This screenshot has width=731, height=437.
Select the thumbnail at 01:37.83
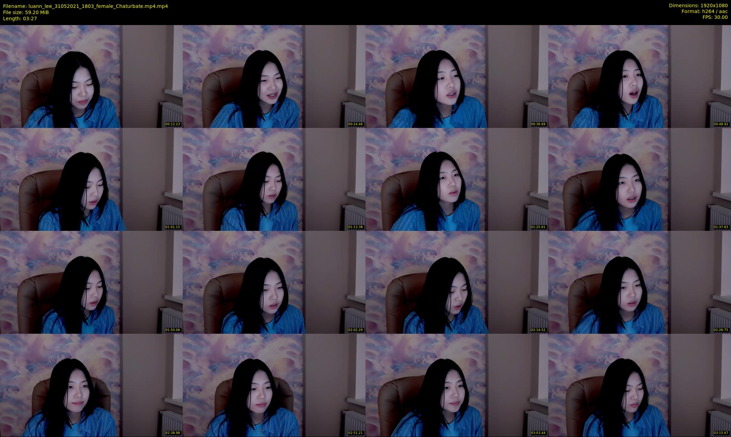pos(639,179)
